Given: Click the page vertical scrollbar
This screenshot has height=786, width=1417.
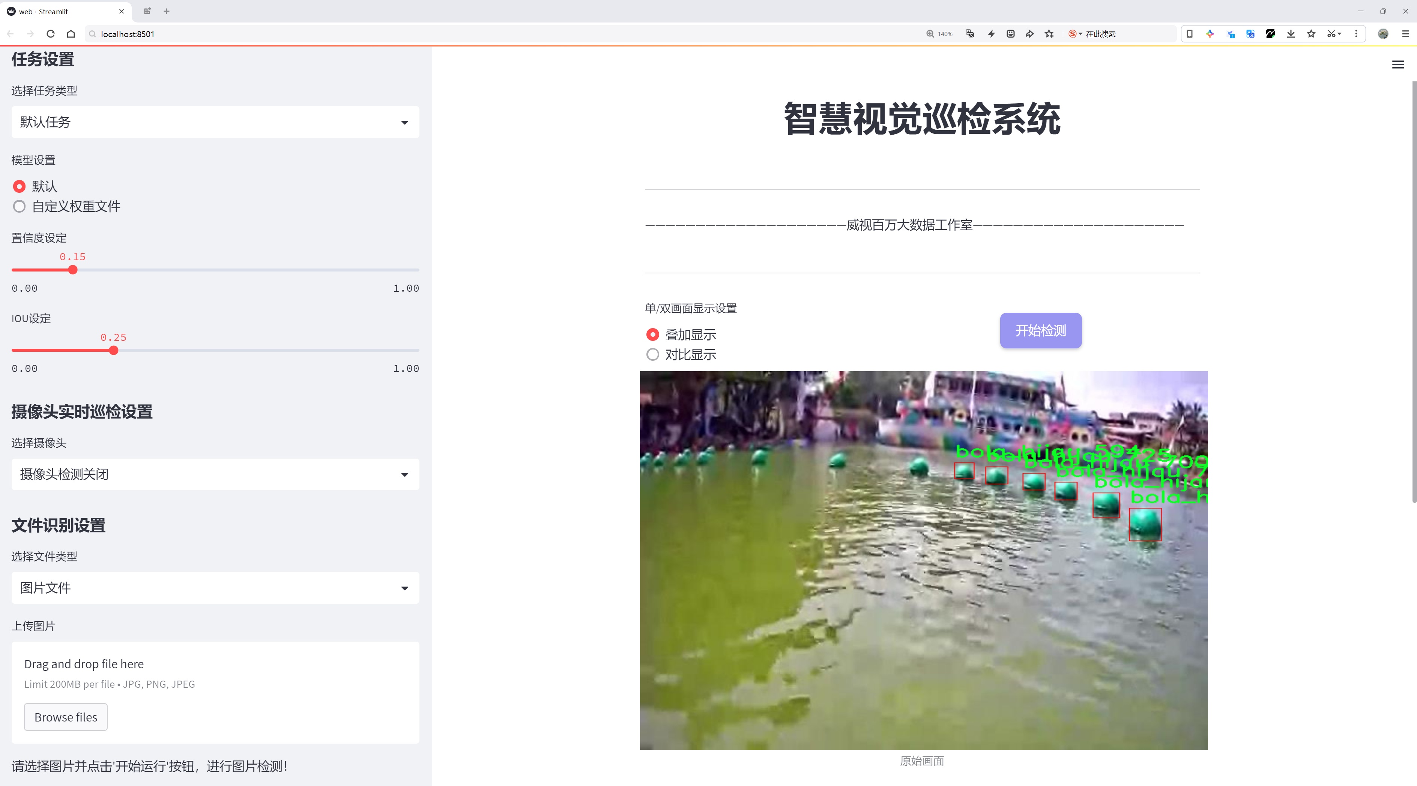Looking at the screenshot, I should tap(1414, 291).
